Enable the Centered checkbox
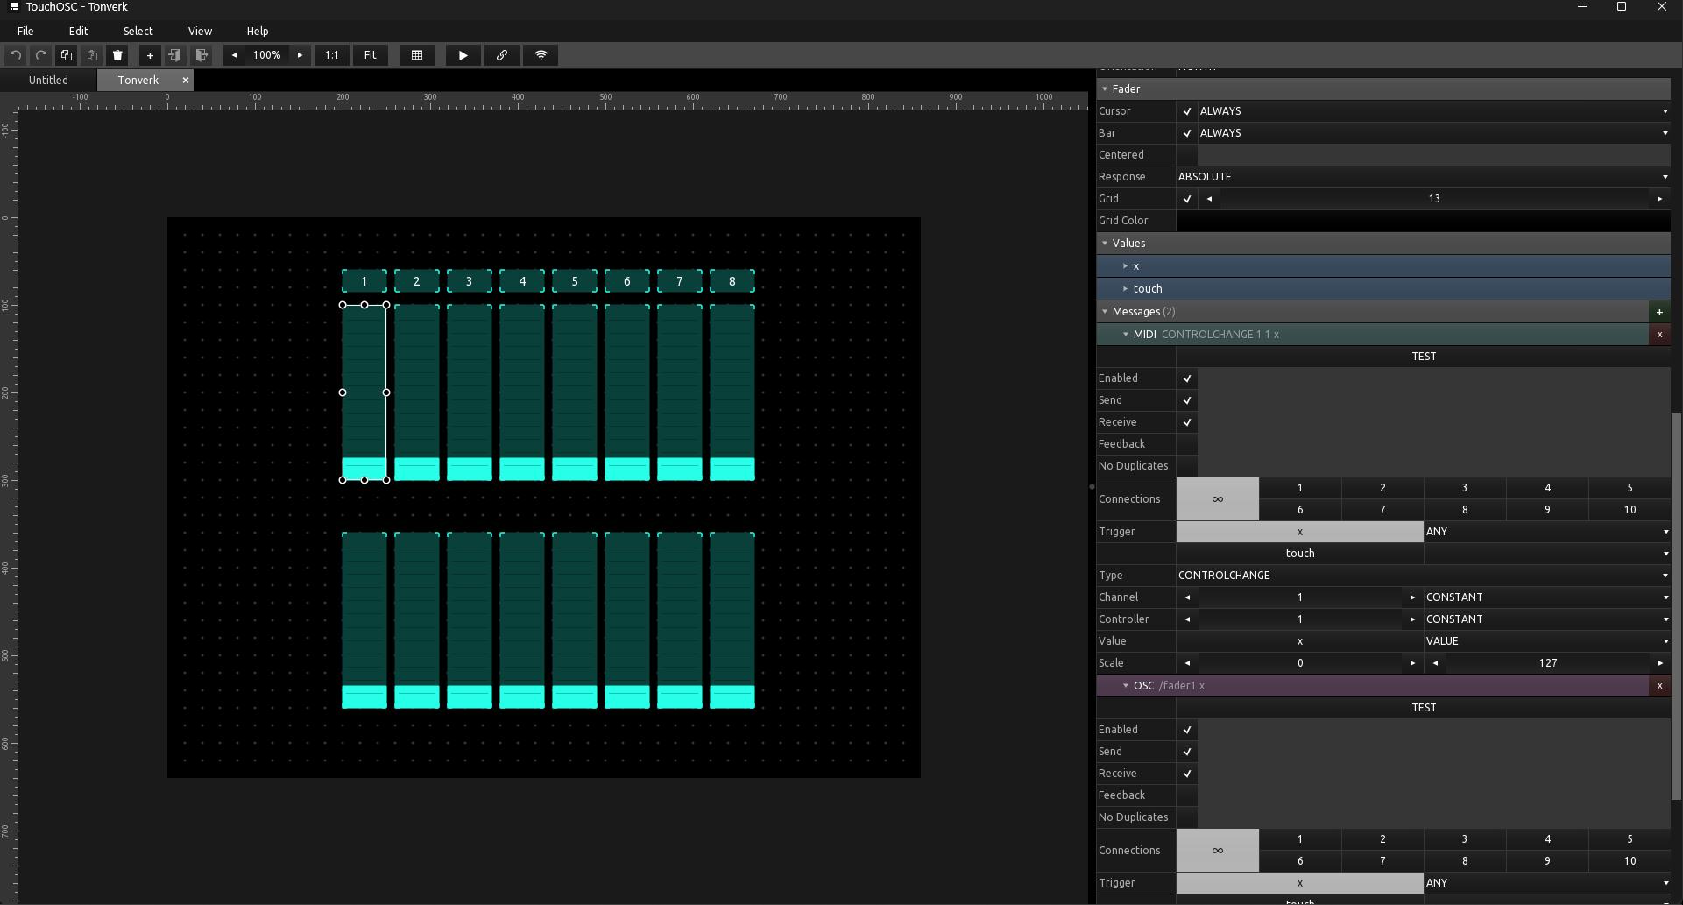 click(1187, 155)
